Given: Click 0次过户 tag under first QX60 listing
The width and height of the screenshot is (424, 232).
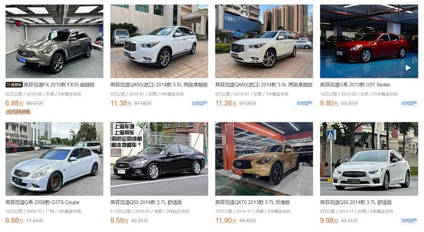Looking at the screenshot, I should tap(200, 103).
